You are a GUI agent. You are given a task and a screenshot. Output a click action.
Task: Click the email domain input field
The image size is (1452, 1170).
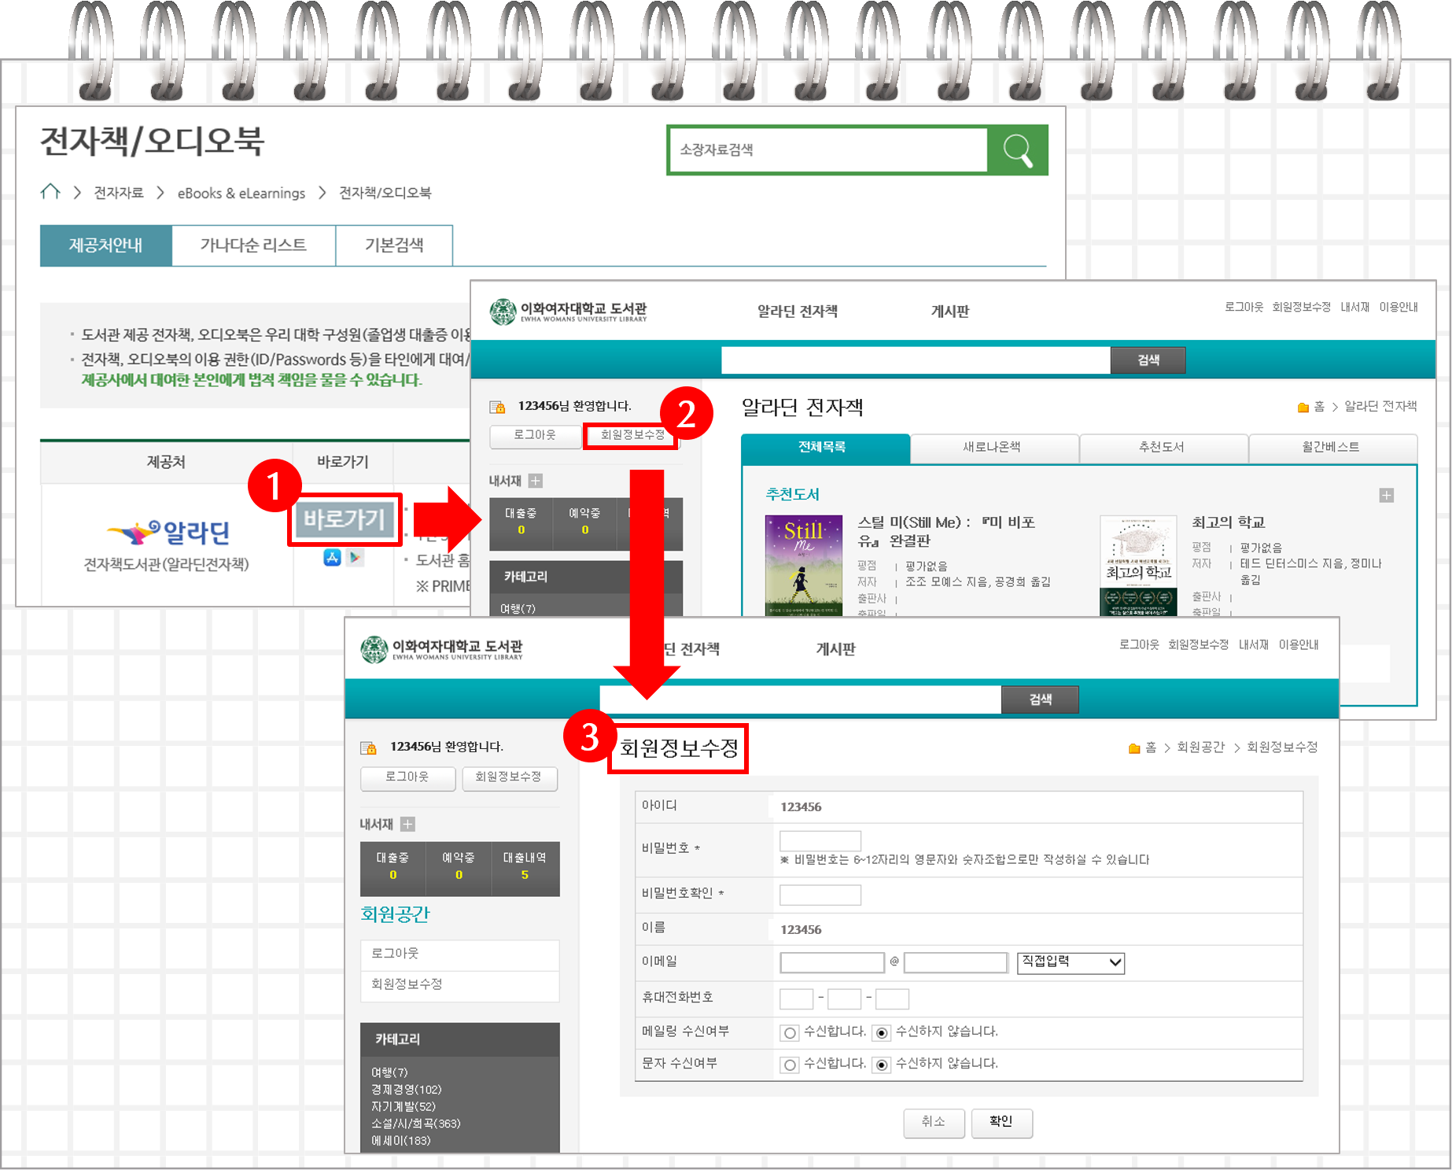point(956,962)
